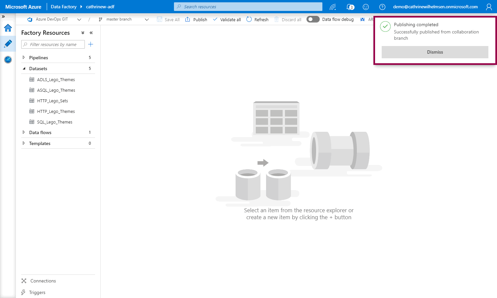
Task: Click the Publish button
Action: (196, 20)
